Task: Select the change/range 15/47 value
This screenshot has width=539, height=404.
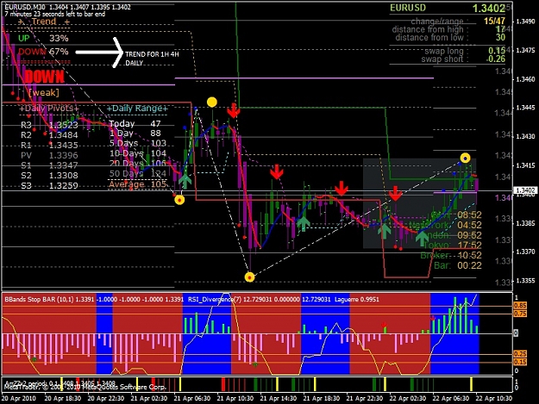Action: [x=494, y=21]
